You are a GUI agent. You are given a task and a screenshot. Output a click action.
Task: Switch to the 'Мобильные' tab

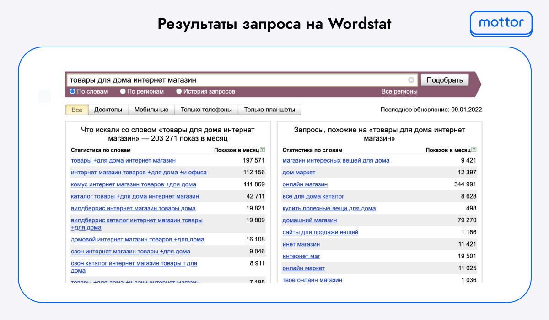pyautogui.click(x=151, y=110)
